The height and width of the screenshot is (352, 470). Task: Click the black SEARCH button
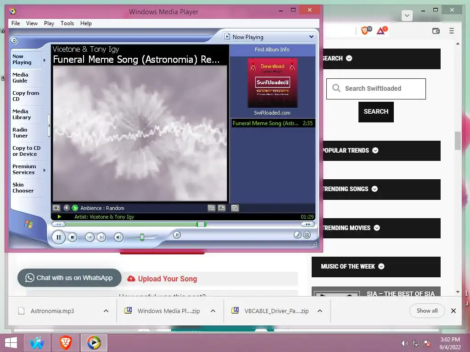(376, 112)
